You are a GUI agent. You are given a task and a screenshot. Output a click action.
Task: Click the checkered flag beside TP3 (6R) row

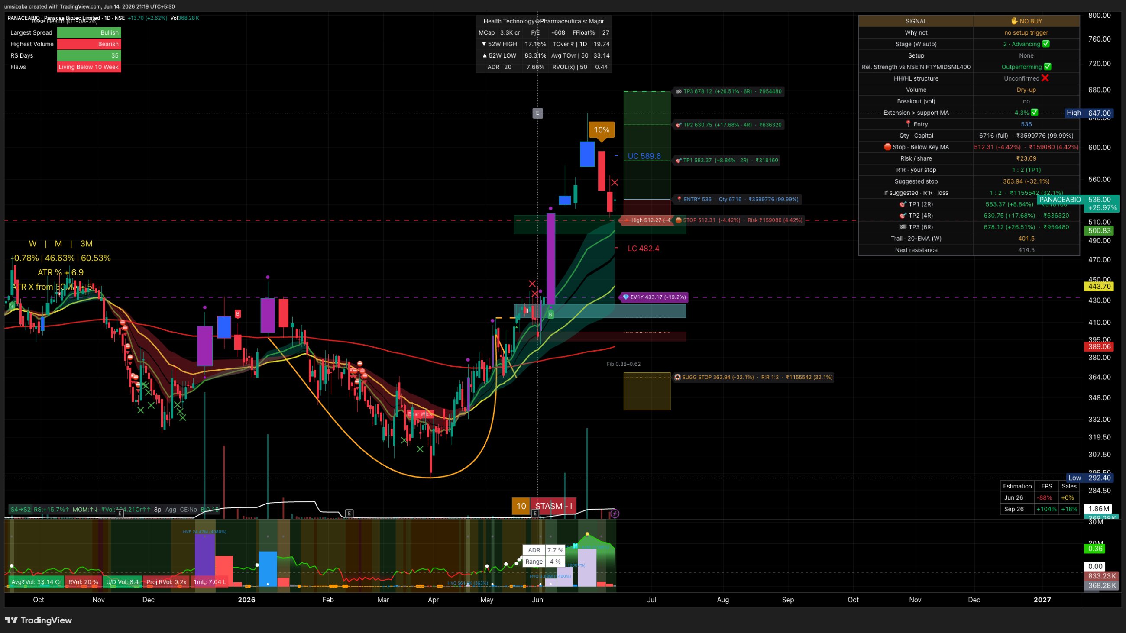pos(903,227)
